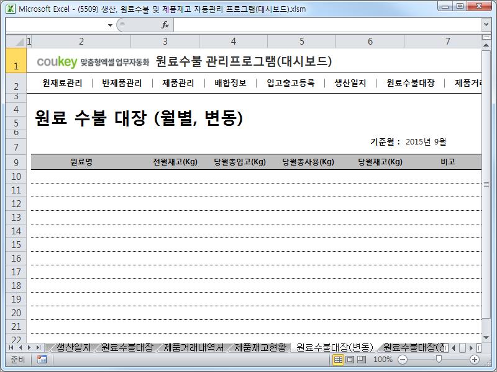Select column header 7

(x=443, y=41)
